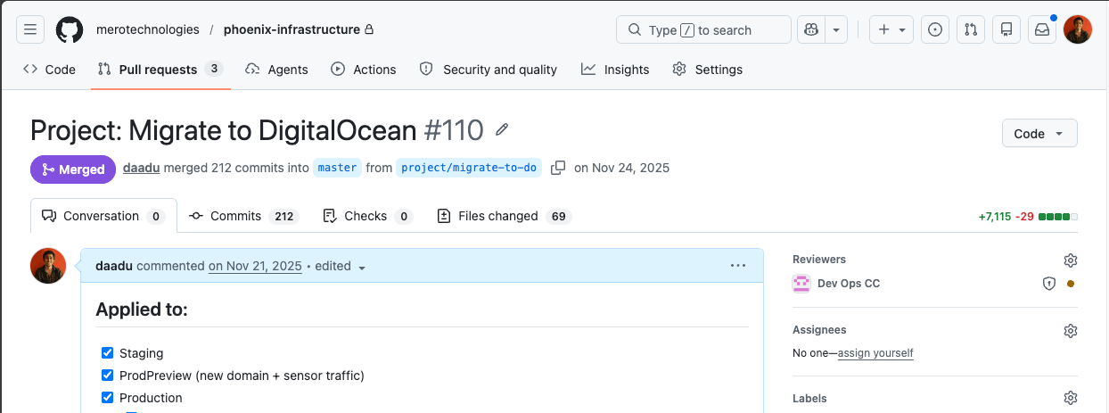Click the -29 deletions count
This screenshot has width=1109, height=413.
coord(1024,217)
